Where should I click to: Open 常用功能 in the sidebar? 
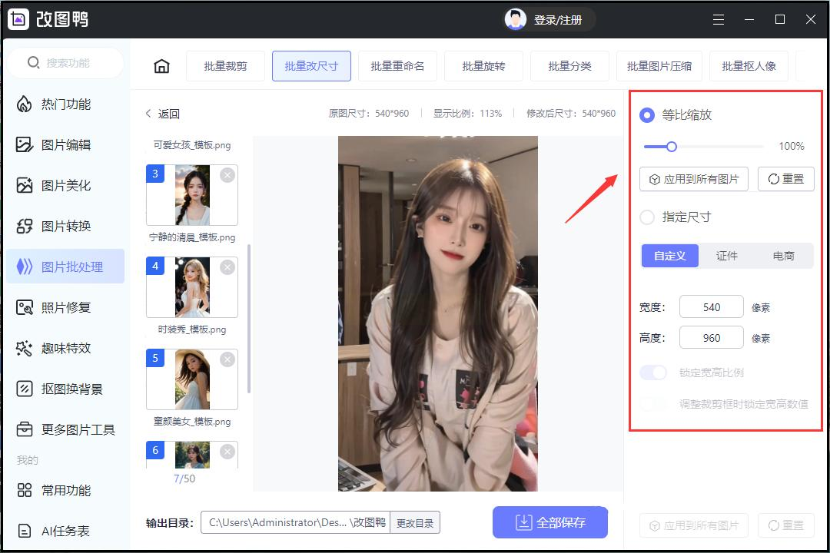(65, 491)
